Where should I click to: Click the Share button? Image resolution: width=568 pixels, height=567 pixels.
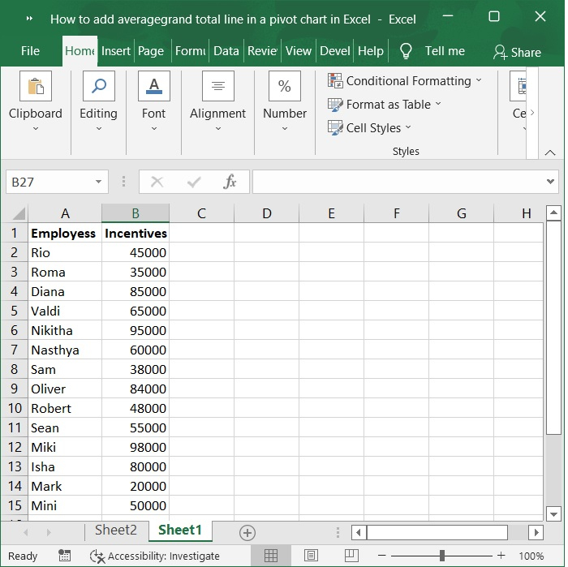[x=517, y=53]
